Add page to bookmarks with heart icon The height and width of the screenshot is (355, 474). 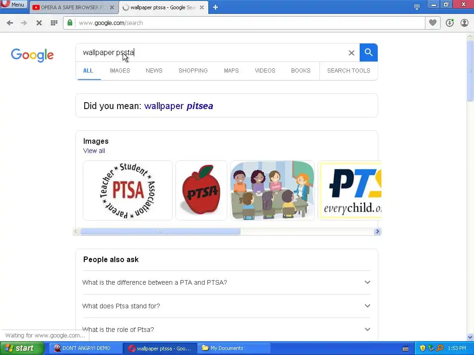click(433, 23)
